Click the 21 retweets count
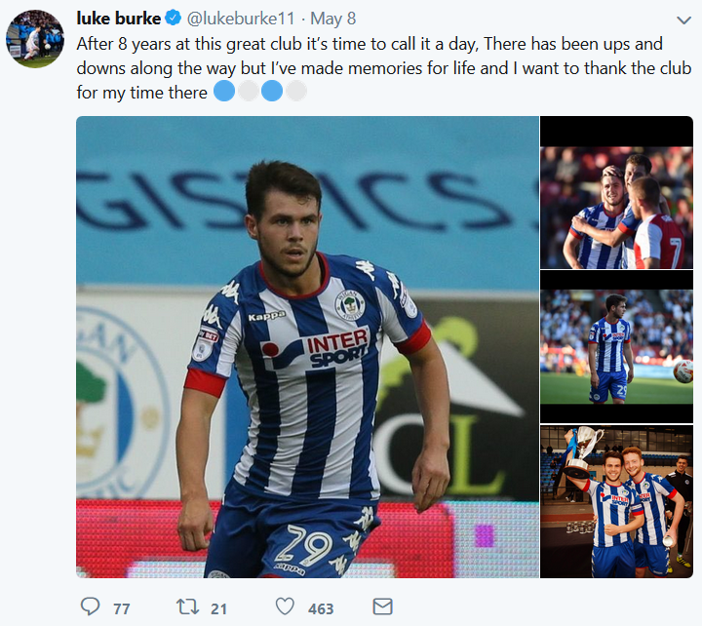702x626 pixels. tap(218, 608)
